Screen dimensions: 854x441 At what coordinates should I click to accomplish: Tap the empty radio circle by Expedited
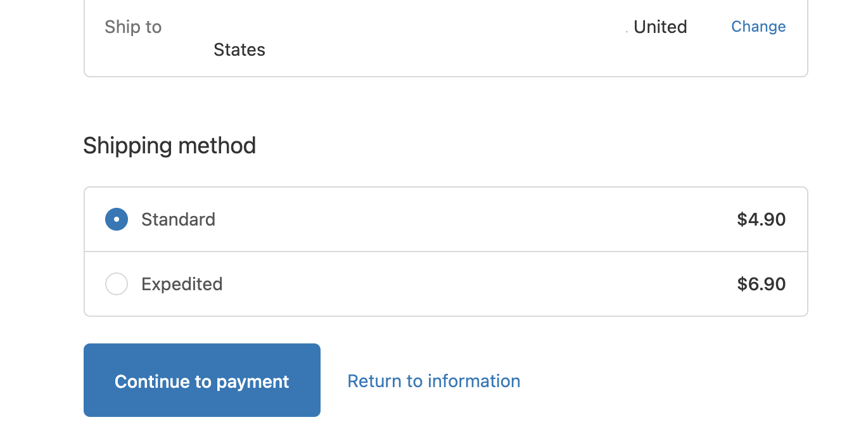(x=117, y=284)
